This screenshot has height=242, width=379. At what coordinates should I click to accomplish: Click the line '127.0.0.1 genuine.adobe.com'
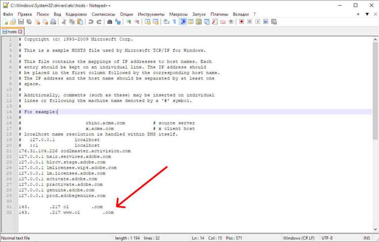click(56, 190)
